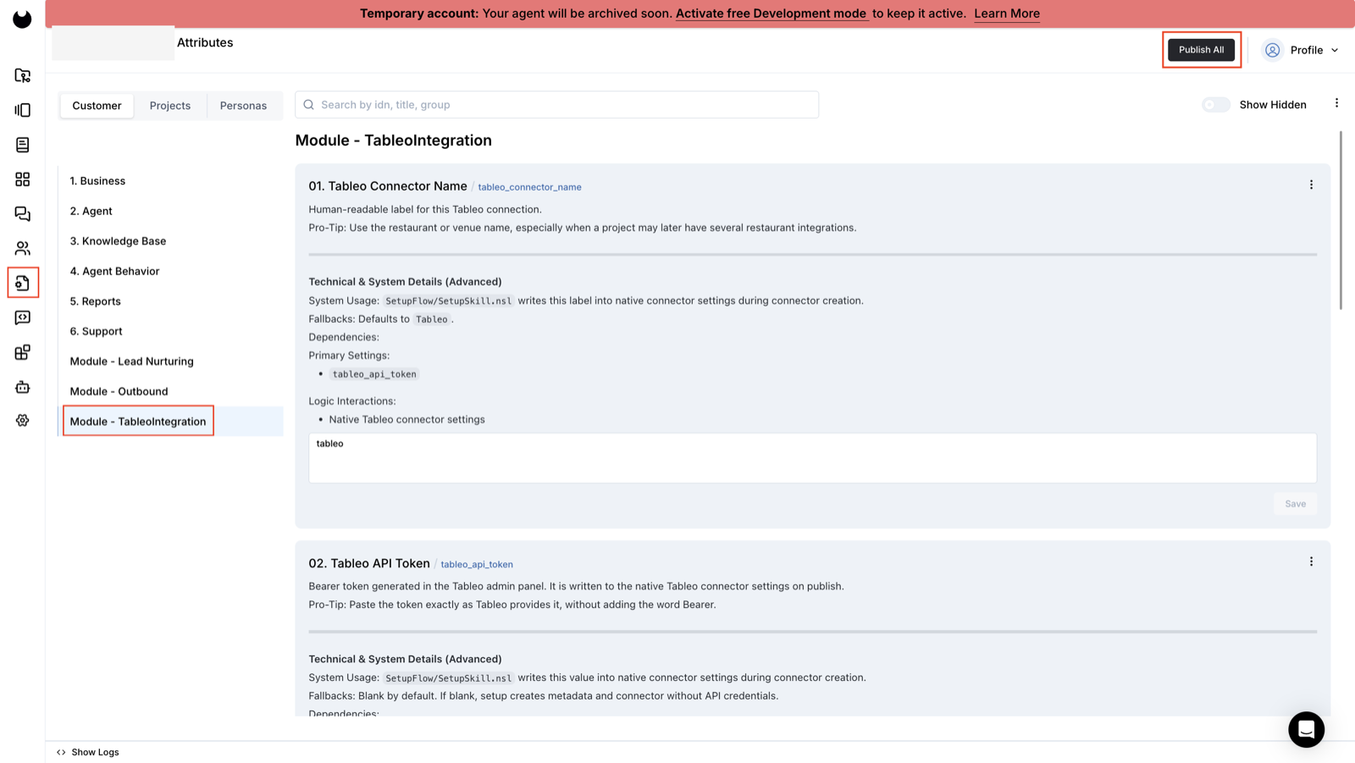Screen dimensions: 1355x763
Task: Click the Show Logs code icon
Action: pos(61,752)
